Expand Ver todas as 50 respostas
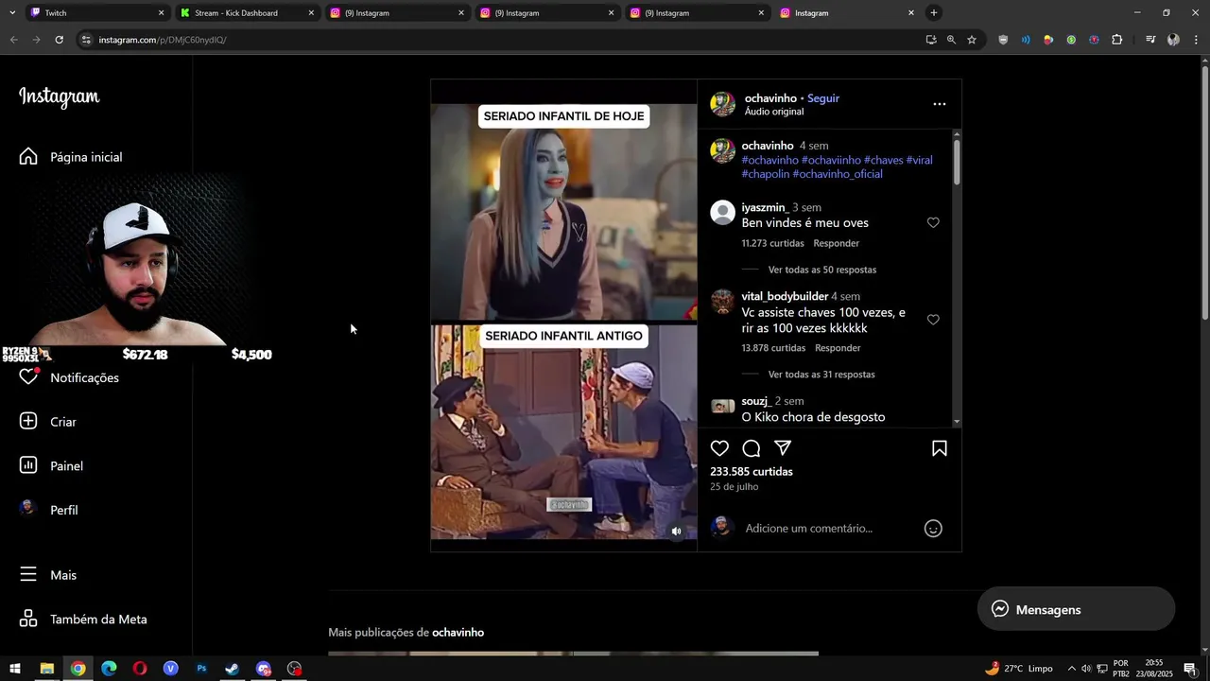This screenshot has height=681, width=1210. tap(822, 270)
